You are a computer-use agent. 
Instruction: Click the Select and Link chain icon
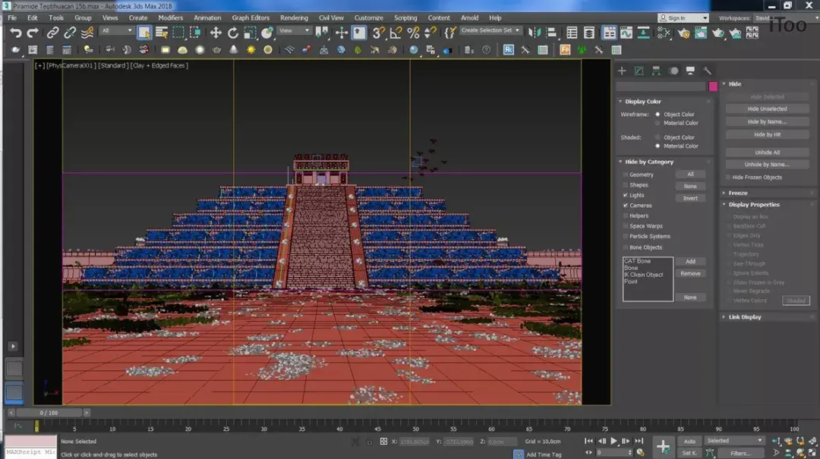pyautogui.click(x=52, y=32)
